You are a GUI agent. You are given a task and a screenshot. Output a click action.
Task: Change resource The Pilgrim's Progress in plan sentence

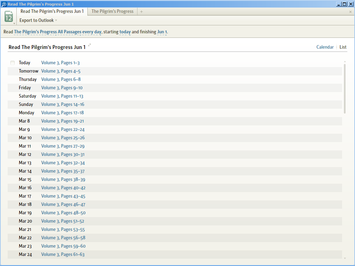click(35, 32)
